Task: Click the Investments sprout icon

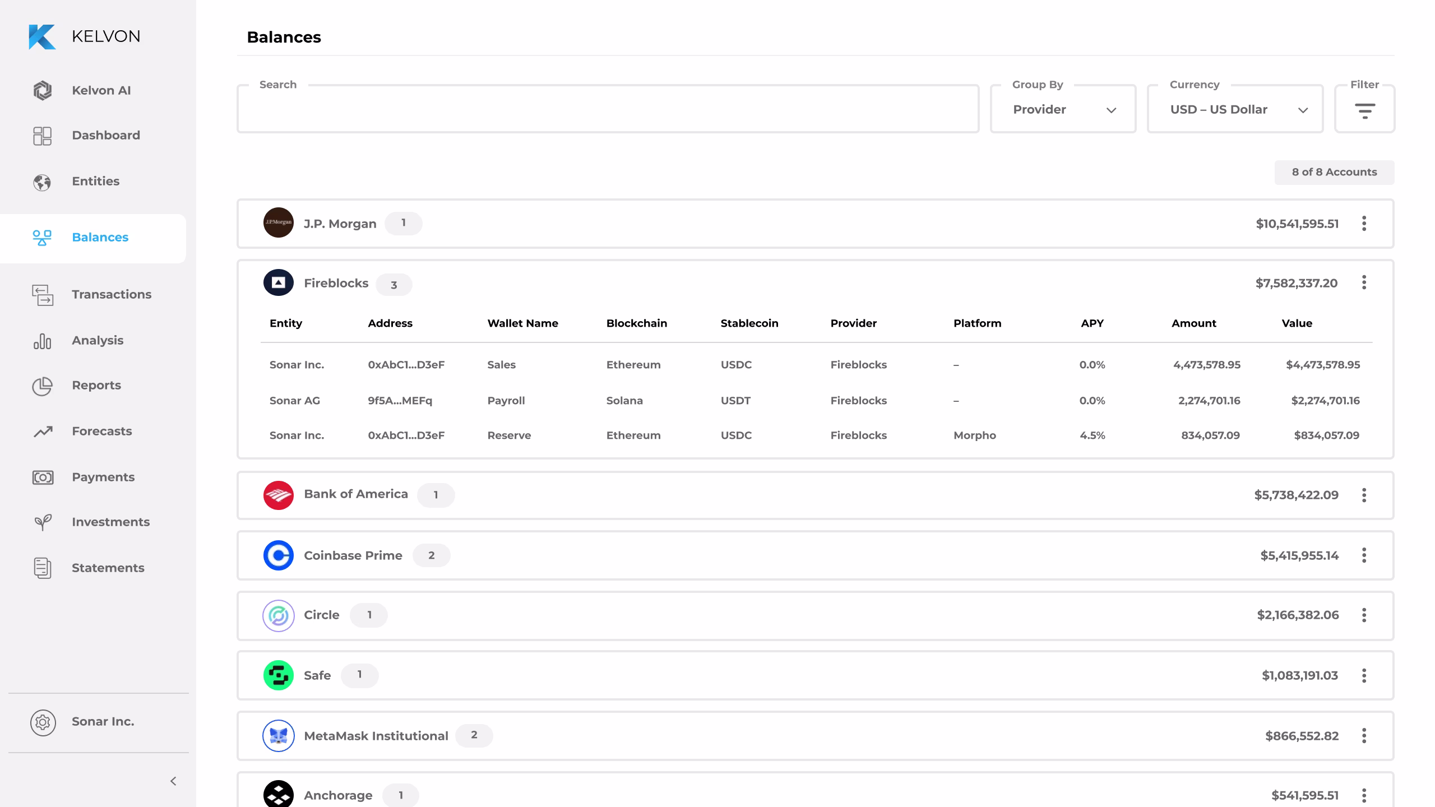Action: pos(43,522)
